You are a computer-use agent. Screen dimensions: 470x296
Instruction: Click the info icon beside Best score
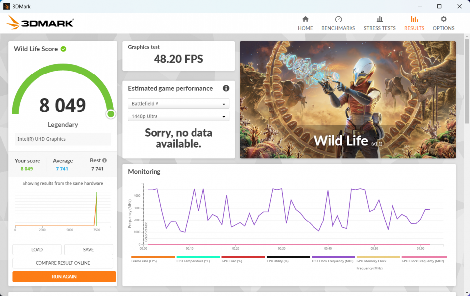click(104, 160)
